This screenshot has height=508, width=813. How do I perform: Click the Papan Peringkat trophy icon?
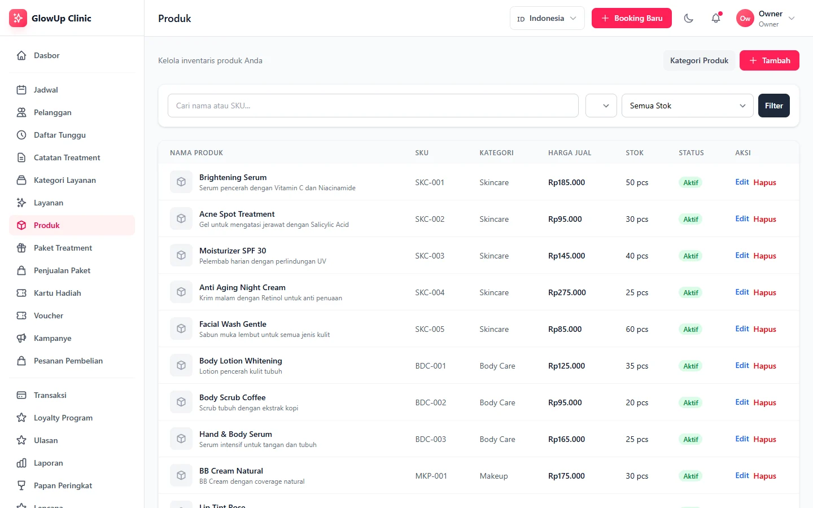(21, 485)
